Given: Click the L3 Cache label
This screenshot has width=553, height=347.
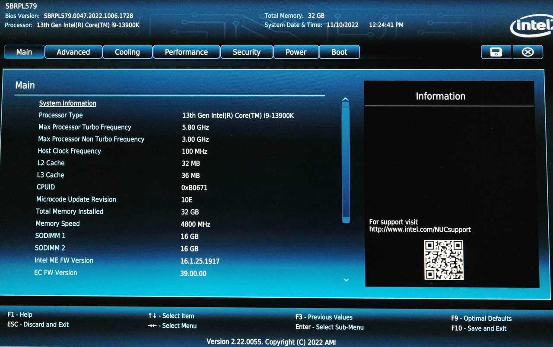Looking at the screenshot, I should pos(51,175).
